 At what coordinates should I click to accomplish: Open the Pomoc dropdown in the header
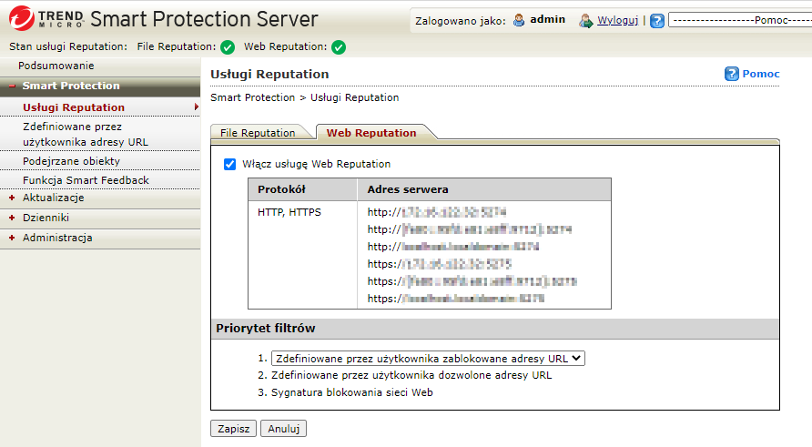click(x=739, y=20)
